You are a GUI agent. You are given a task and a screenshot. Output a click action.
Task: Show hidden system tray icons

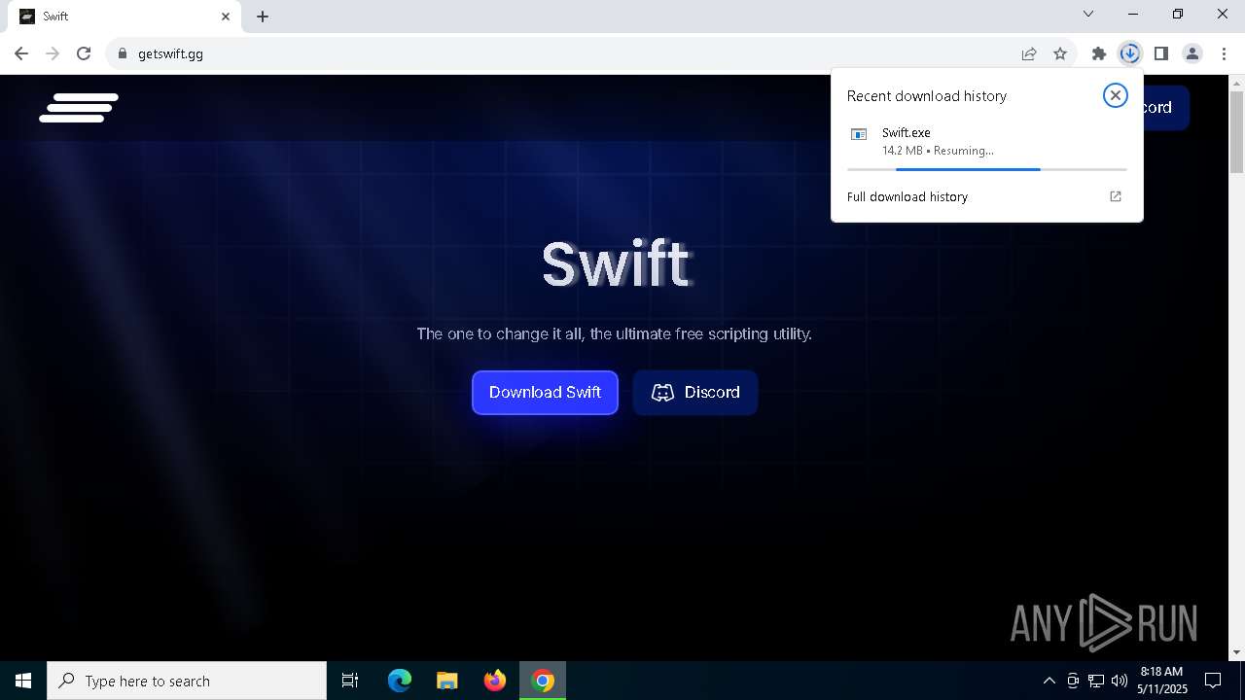click(1049, 681)
